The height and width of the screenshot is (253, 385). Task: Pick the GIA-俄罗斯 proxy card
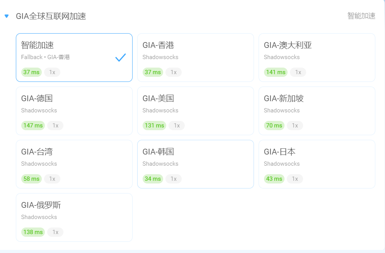[74, 217]
